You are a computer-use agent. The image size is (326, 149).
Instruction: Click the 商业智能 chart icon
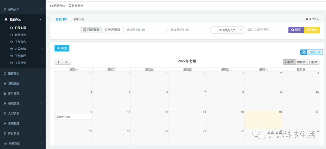coord(5,143)
